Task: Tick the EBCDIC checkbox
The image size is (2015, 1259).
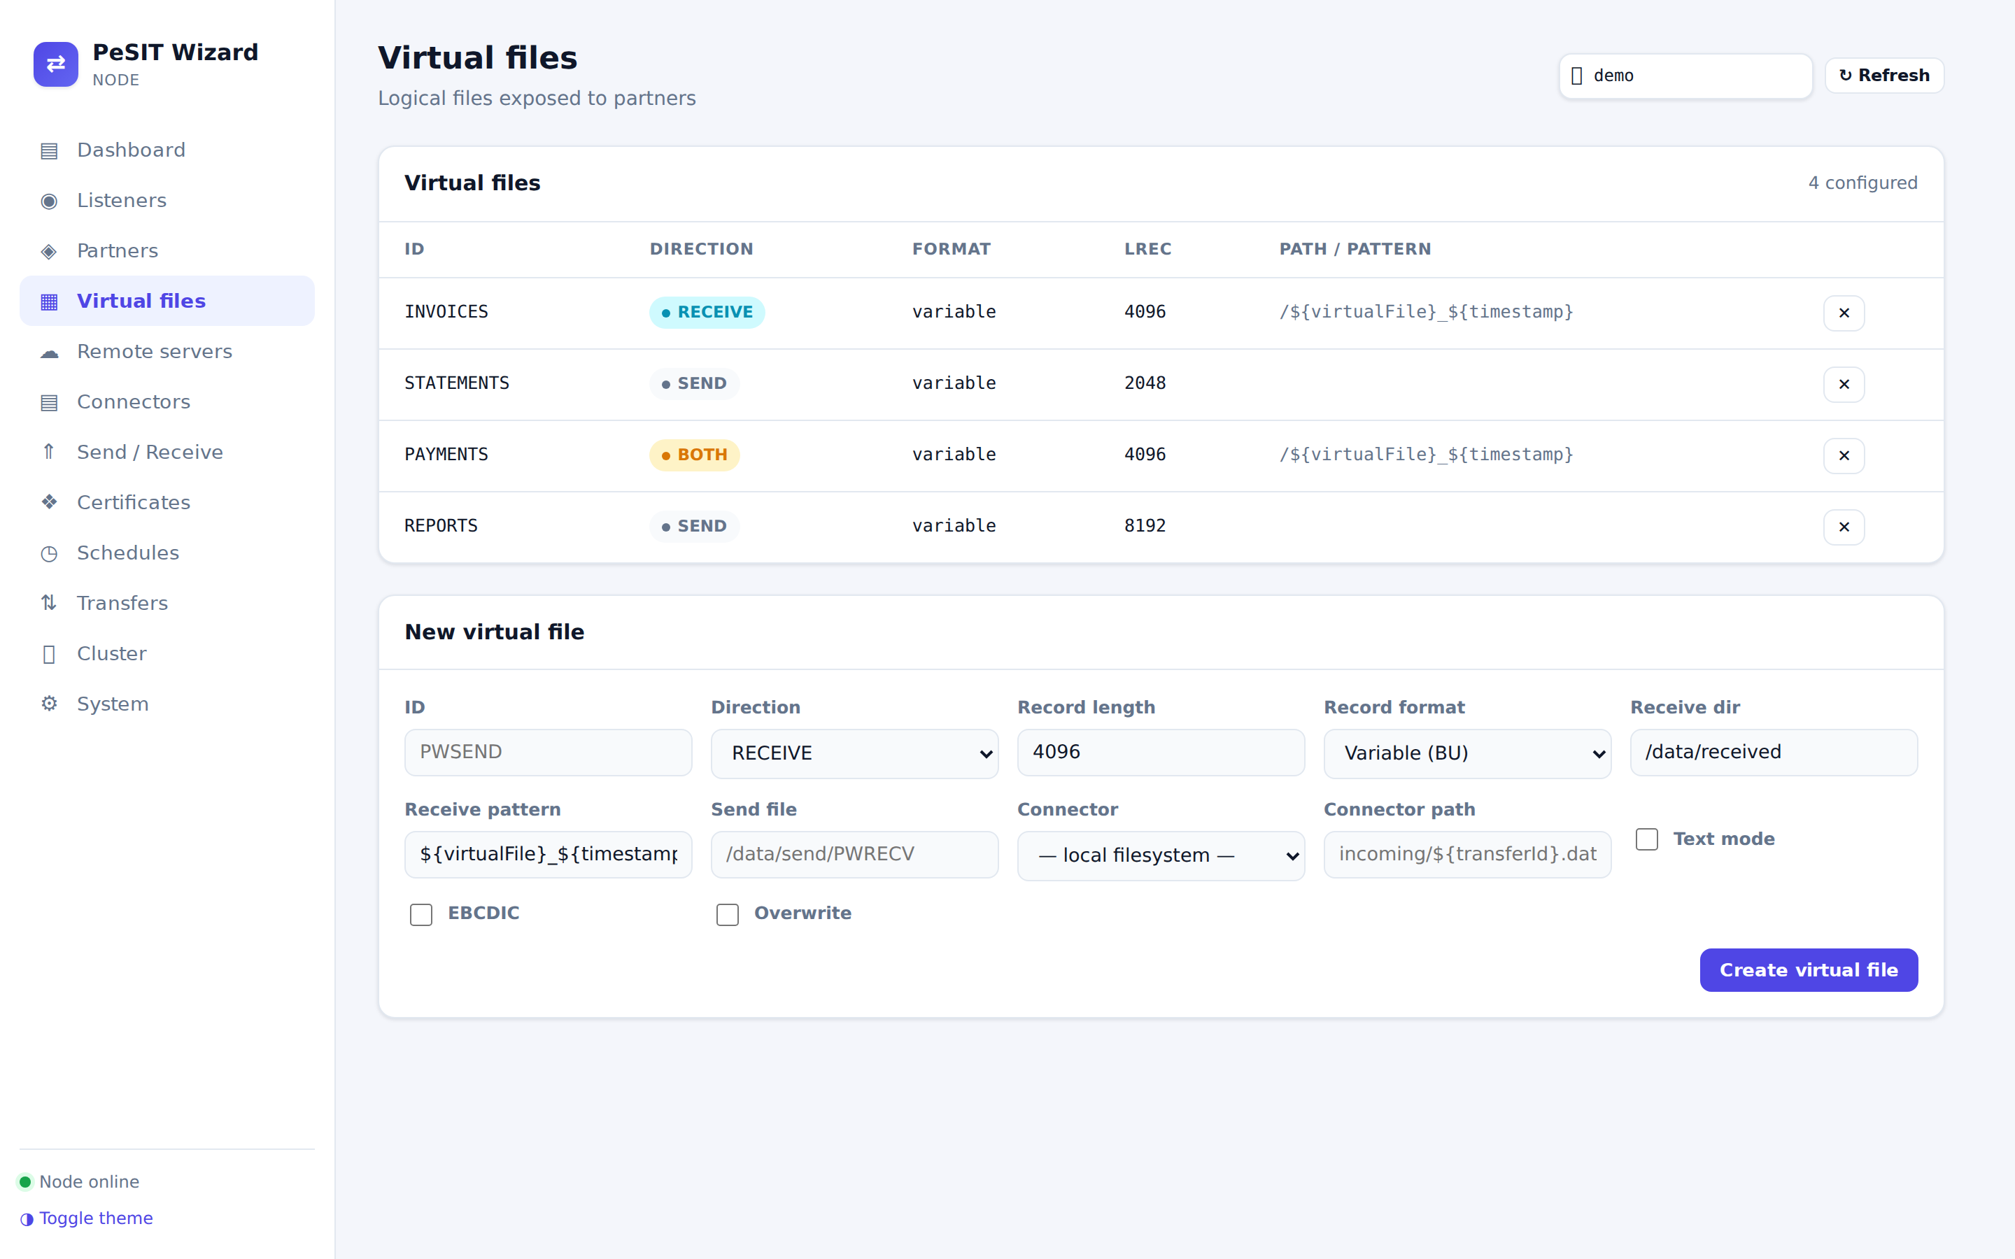Action: point(421,914)
